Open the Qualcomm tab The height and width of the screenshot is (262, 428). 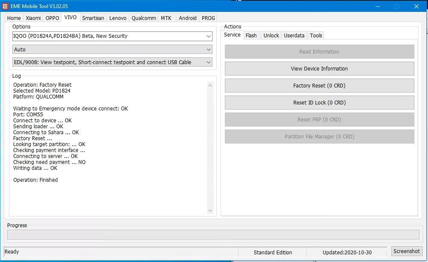pyautogui.click(x=144, y=18)
